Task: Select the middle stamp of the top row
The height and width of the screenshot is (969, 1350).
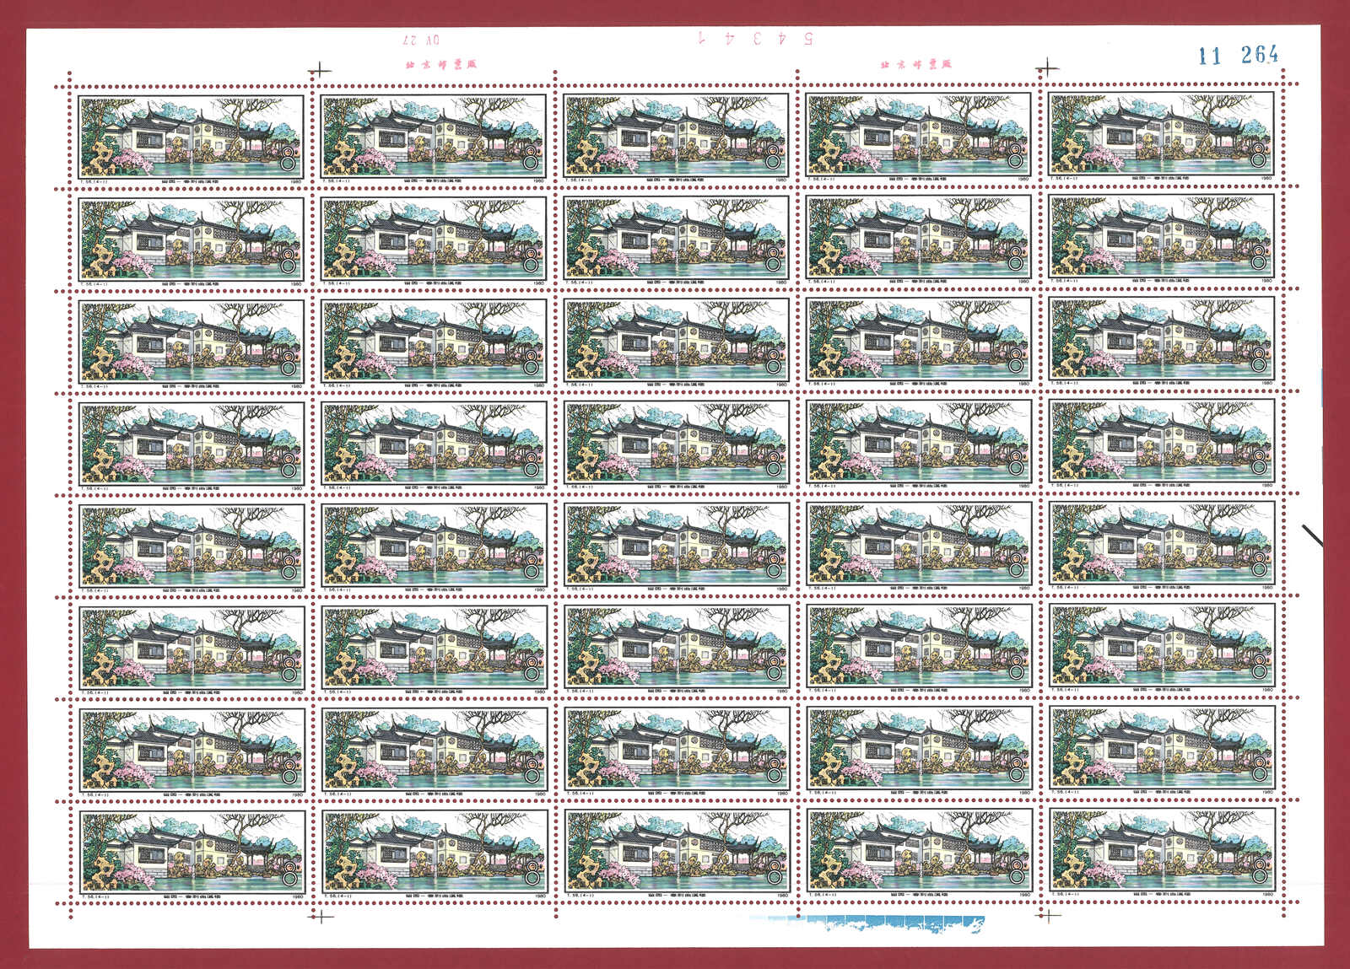Action: [677, 136]
